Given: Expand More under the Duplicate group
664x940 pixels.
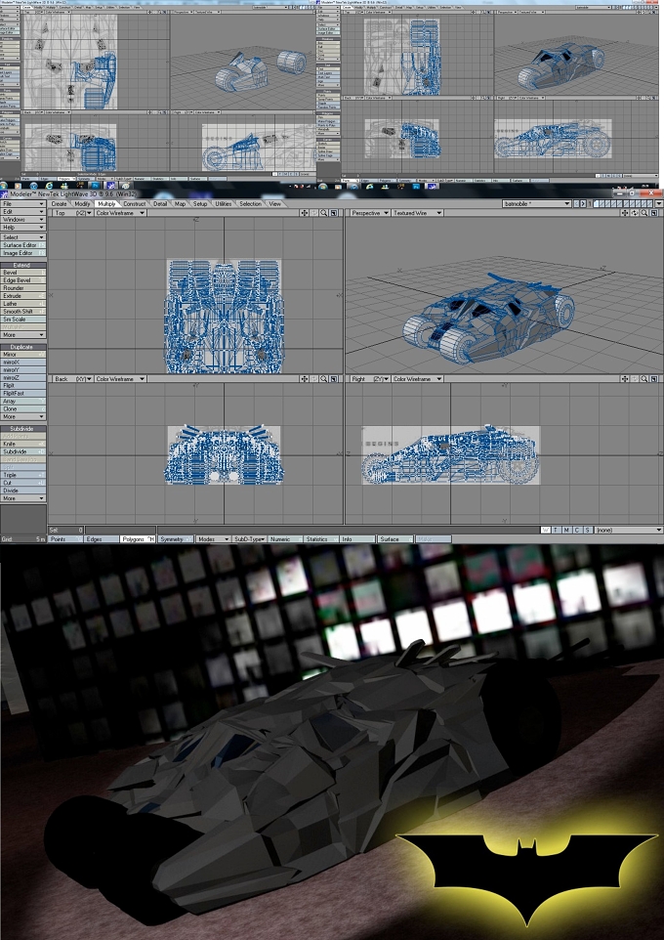Looking at the screenshot, I should (x=22, y=416).
